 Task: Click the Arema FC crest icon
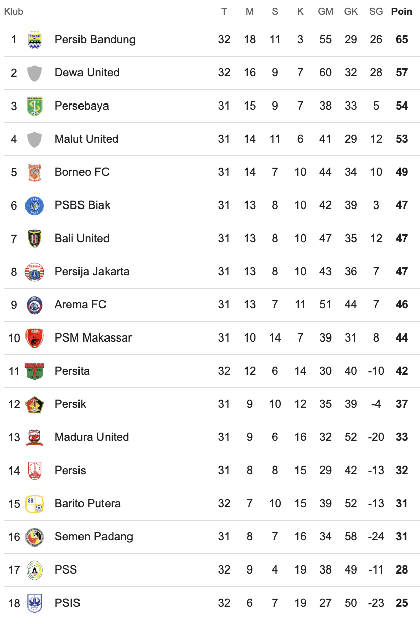point(34,305)
